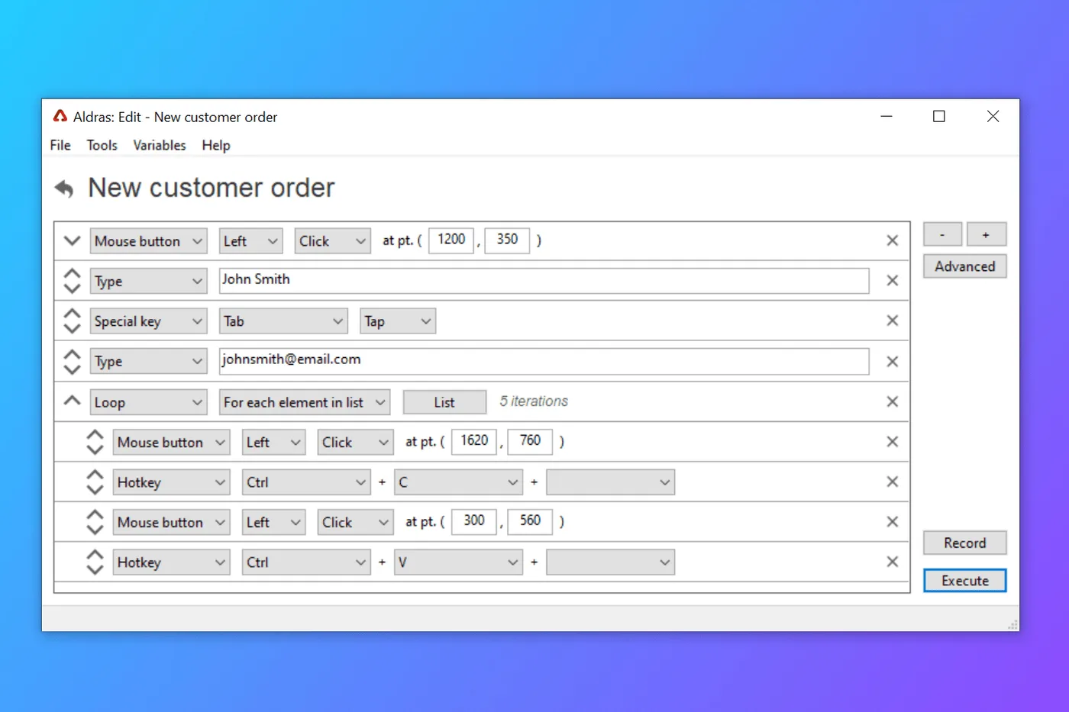Move the johnsmith@email.com Type row up
Image resolution: width=1069 pixels, height=712 pixels.
[x=72, y=355]
